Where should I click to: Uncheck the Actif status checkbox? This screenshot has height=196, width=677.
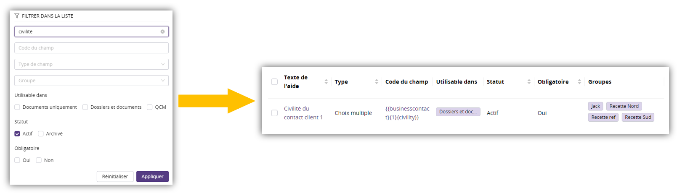(17, 134)
